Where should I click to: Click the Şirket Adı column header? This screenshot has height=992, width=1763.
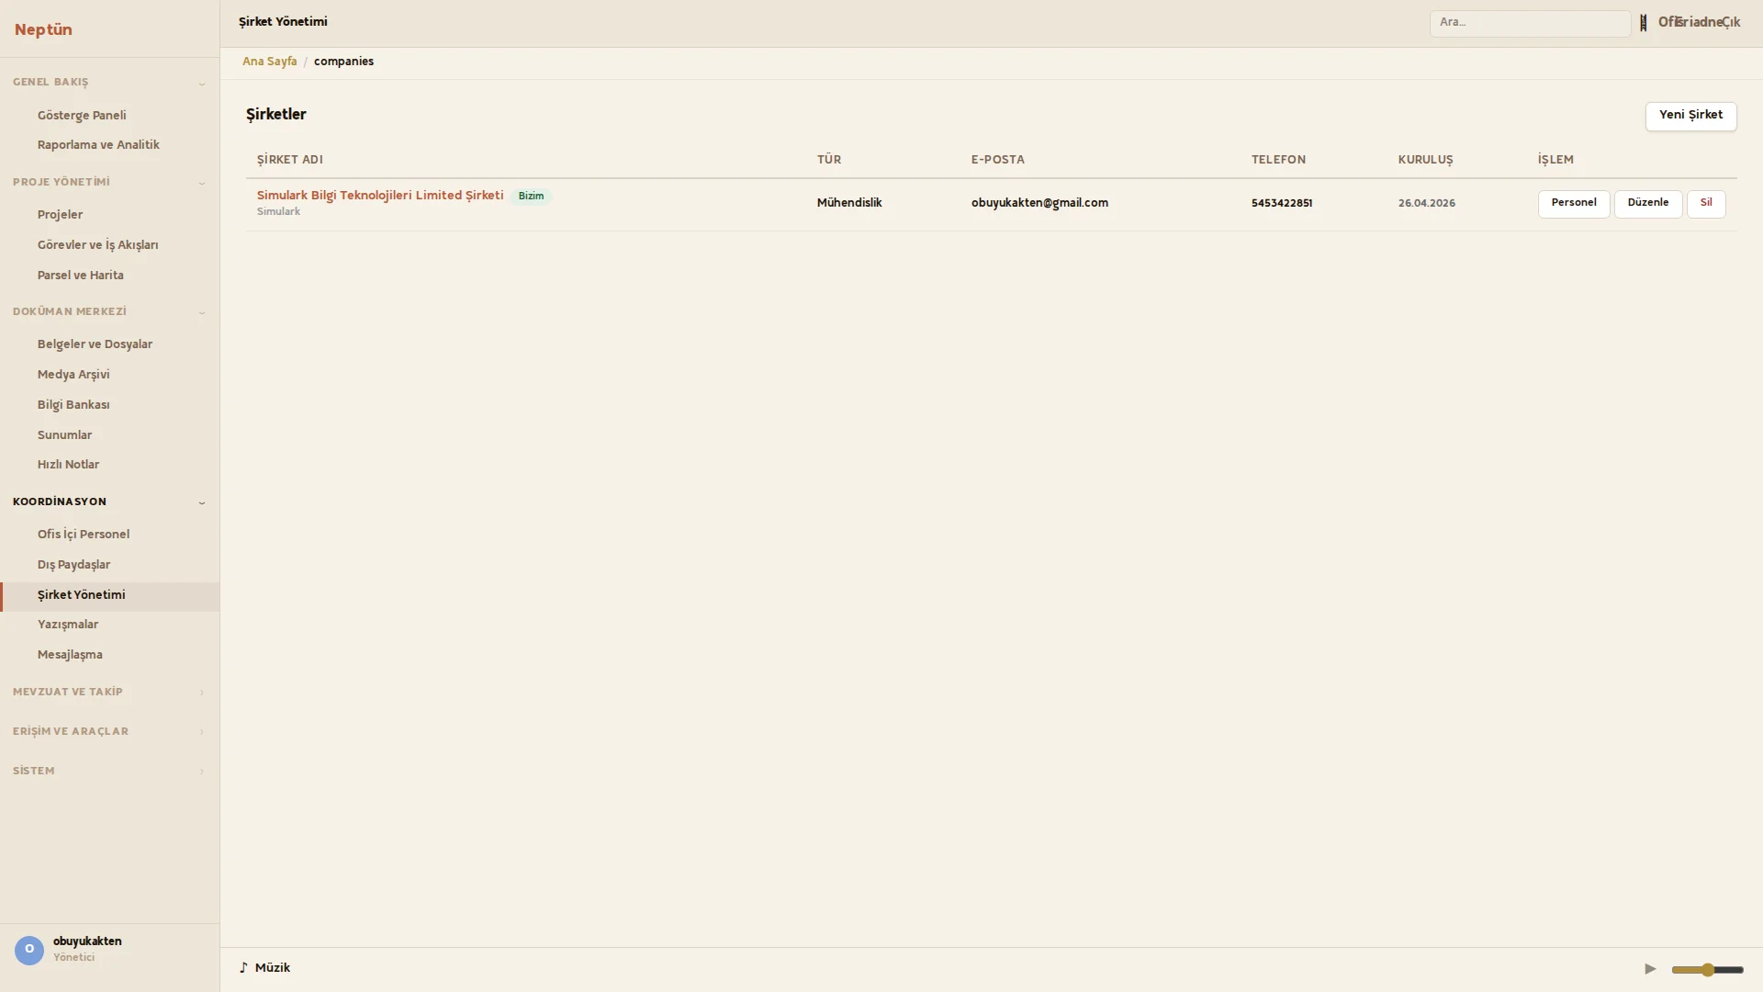point(289,160)
